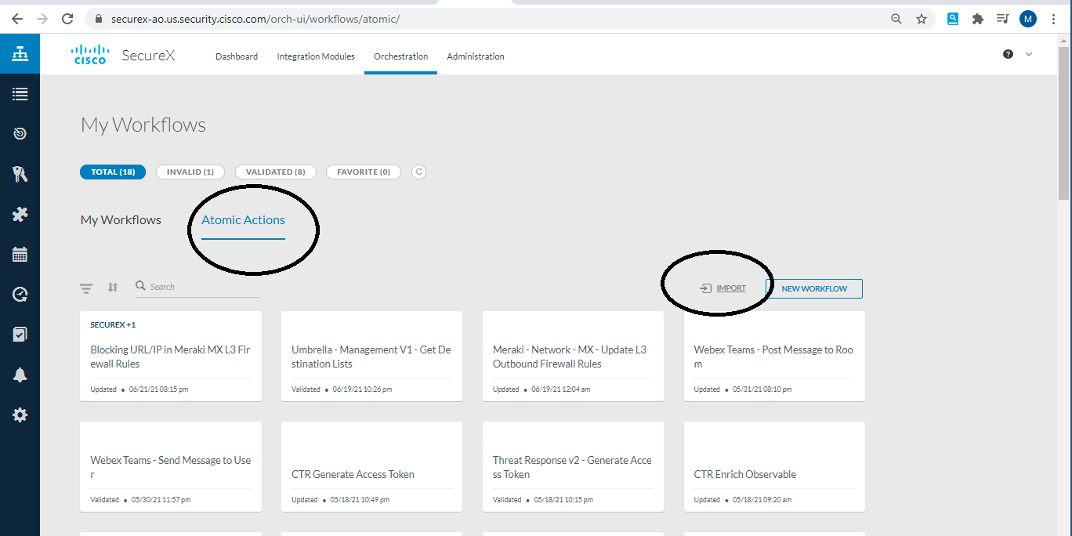Select the FAVORITE (0) filter pill

tap(364, 172)
